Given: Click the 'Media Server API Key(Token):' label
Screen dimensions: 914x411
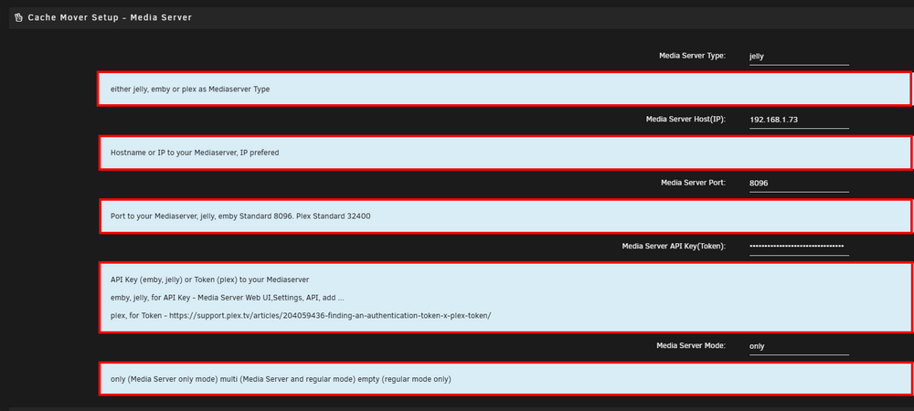Looking at the screenshot, I should tap(674, 247).
